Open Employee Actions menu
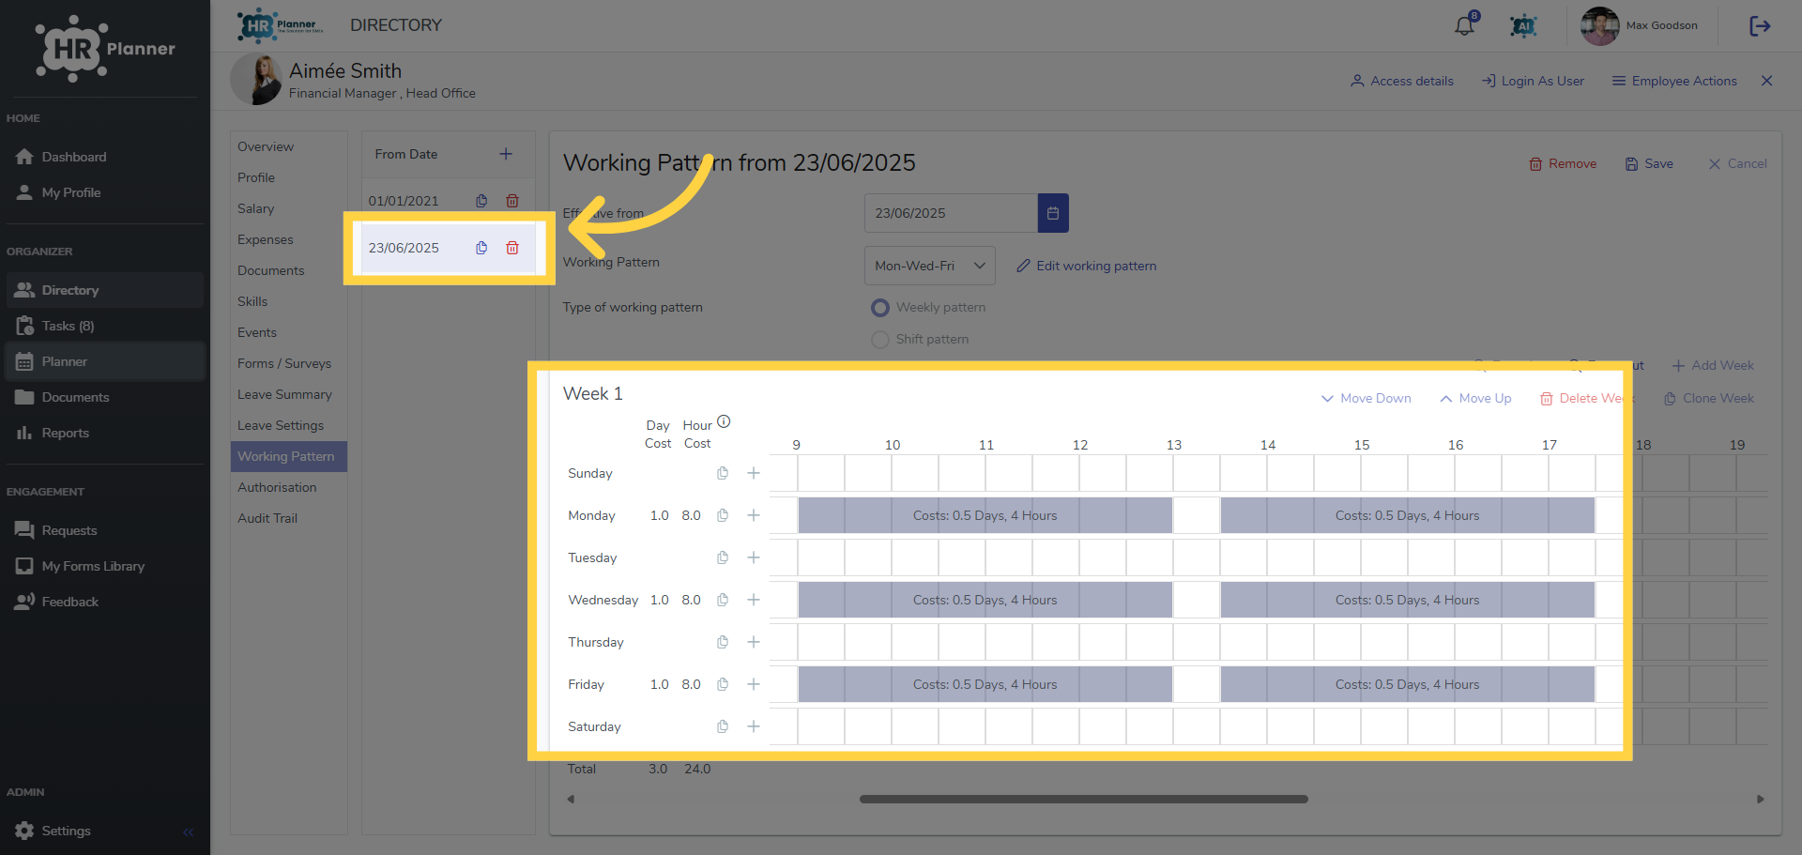The height and width of the screenshot is (855, 1802). coord(1674,81)
